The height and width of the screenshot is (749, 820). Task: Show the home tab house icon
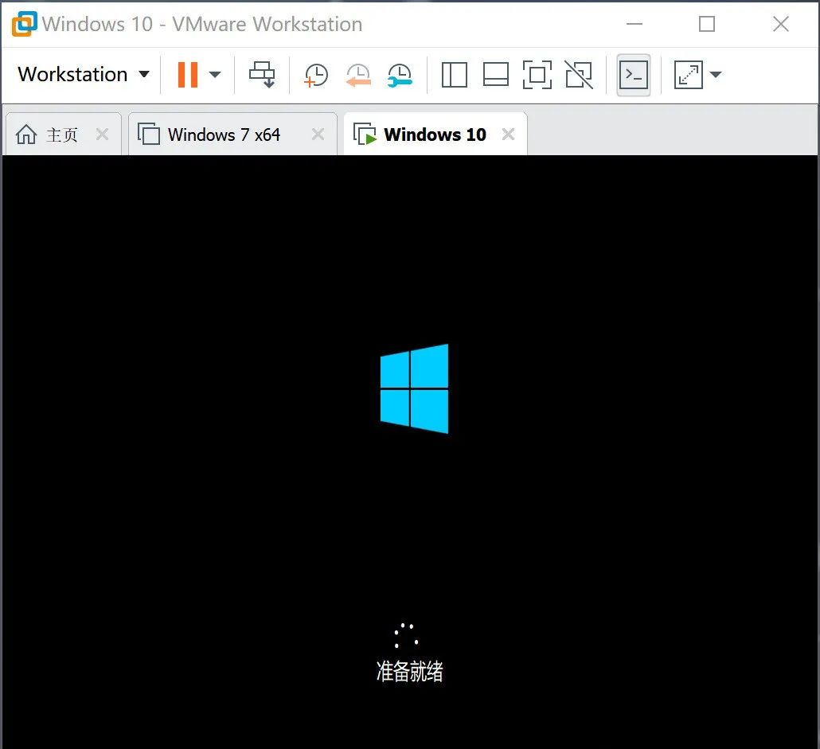(x=25, y=134)
